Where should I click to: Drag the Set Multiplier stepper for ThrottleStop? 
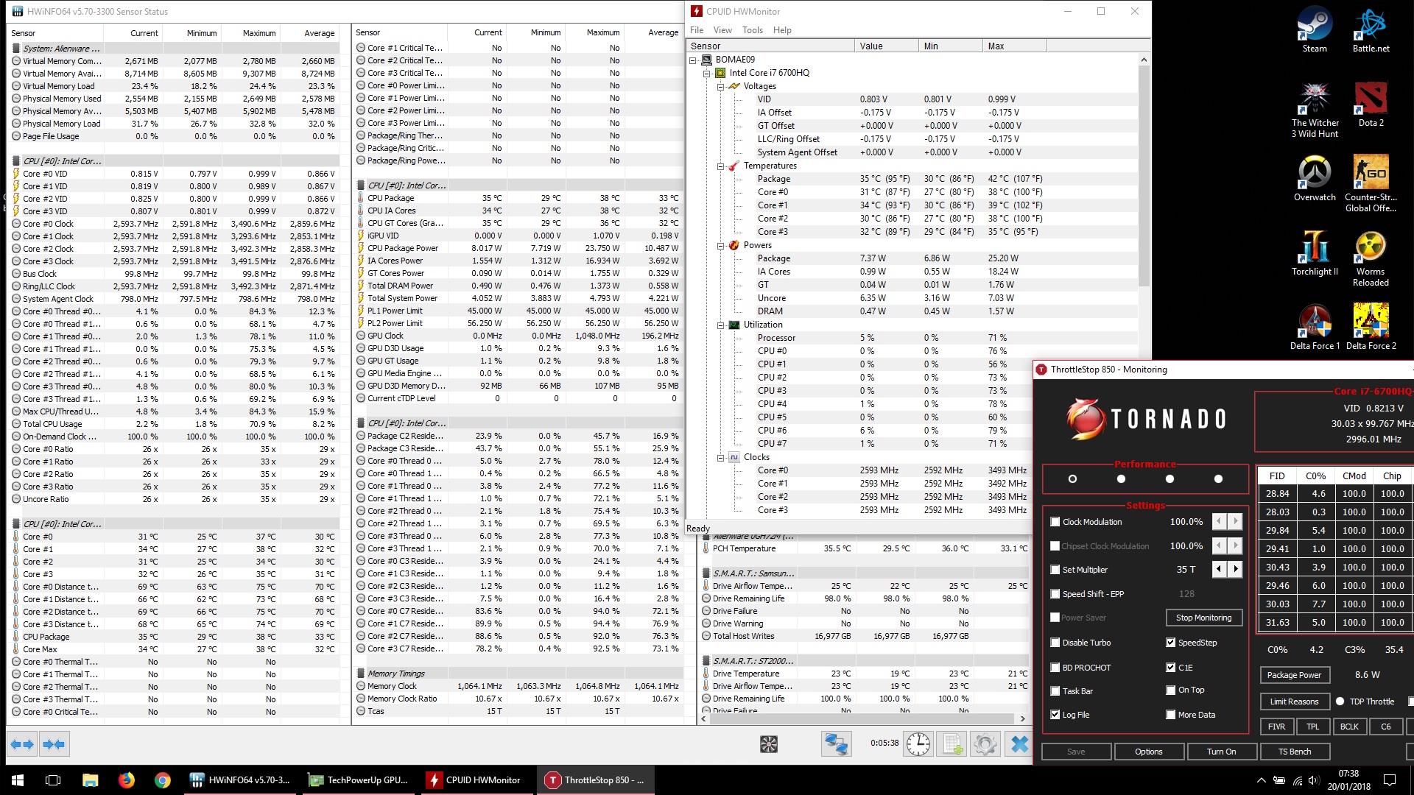coord(1228,569)
